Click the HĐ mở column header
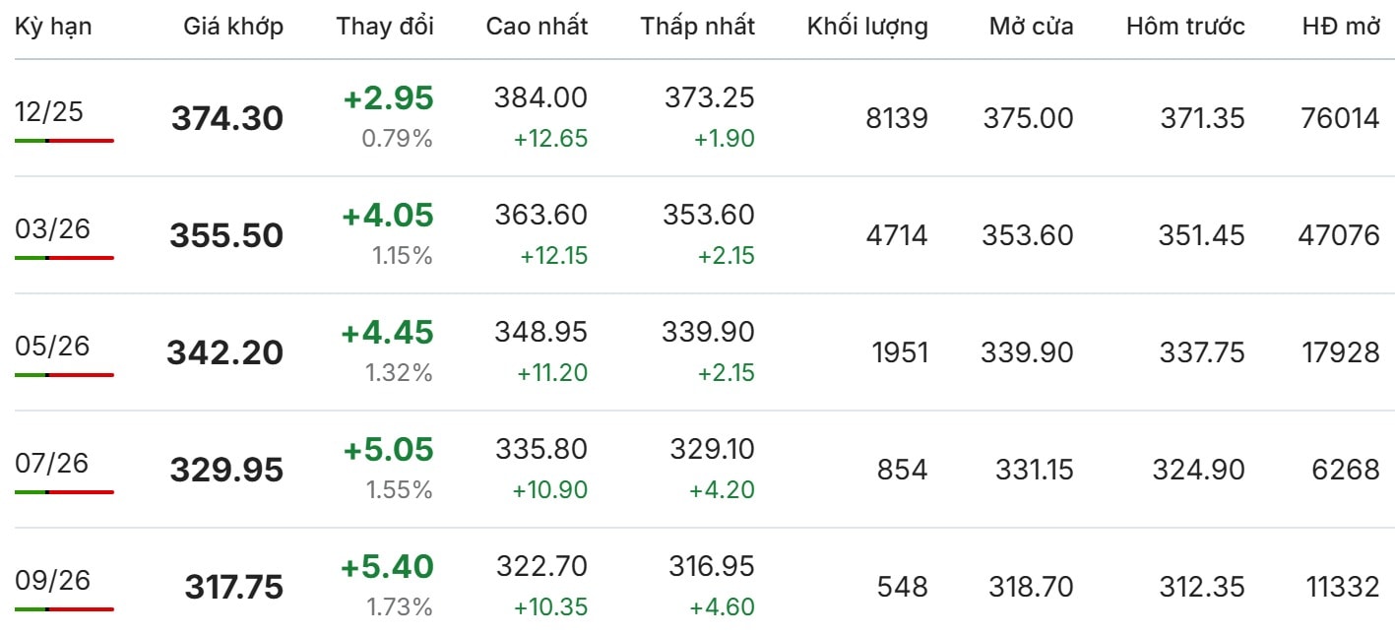The image size is (1395, 635). (x=1341, y=27)
